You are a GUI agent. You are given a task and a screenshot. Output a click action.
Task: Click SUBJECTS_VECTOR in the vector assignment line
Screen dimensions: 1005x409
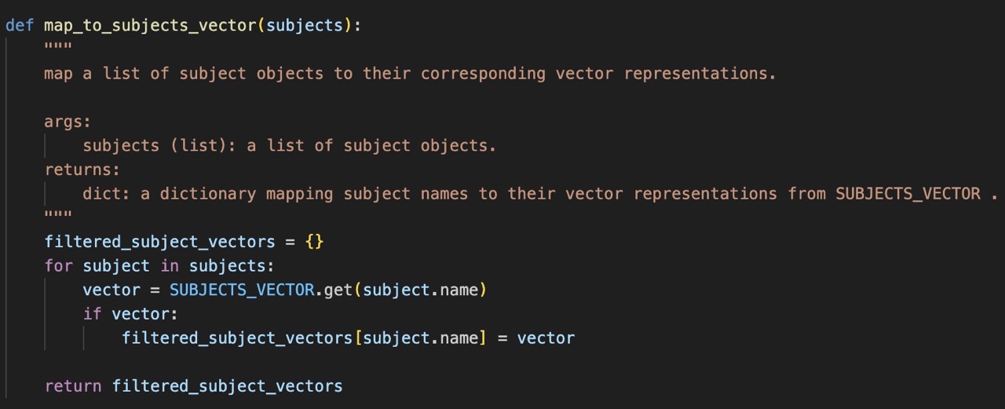pyautogui.click(x=242, y=290)
